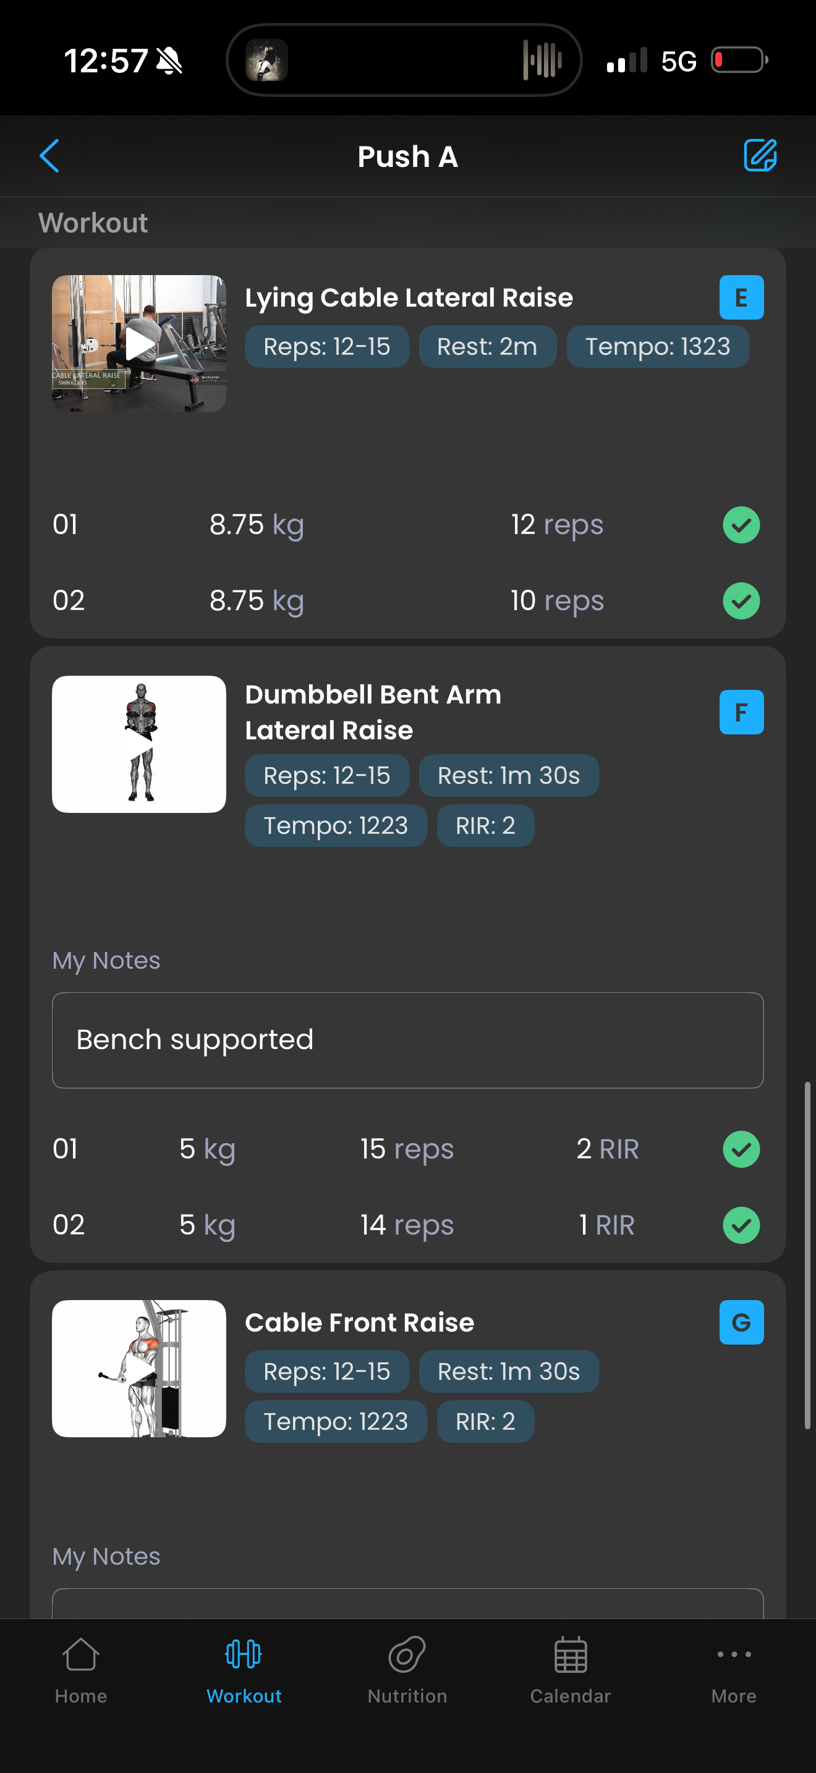
Task: Tap the 8.75 kg weight in set 01
Action: pyautogui.click(x=256, y=525)
